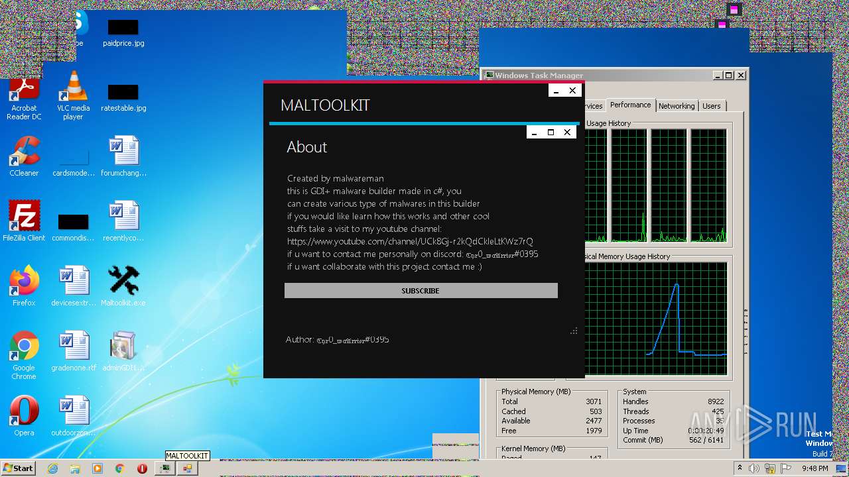Open network status tray icon
This screenshot has height=477, width=849.
click(x=769, y=468)
